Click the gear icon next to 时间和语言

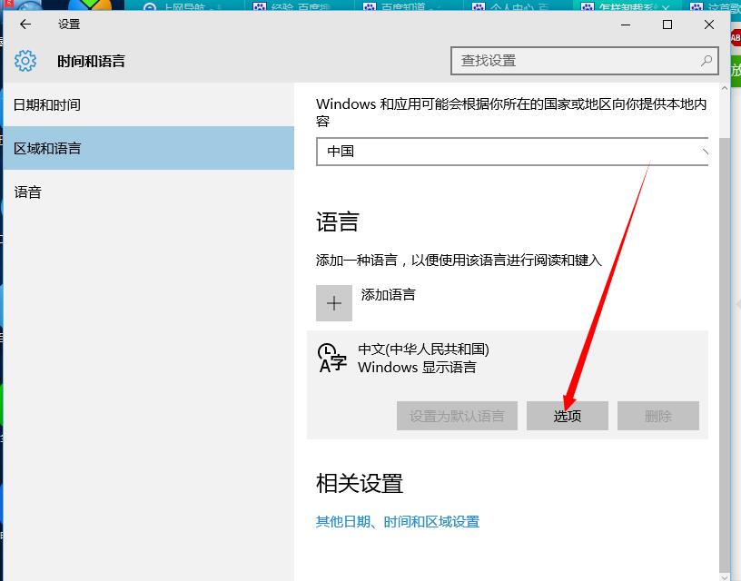25,61
